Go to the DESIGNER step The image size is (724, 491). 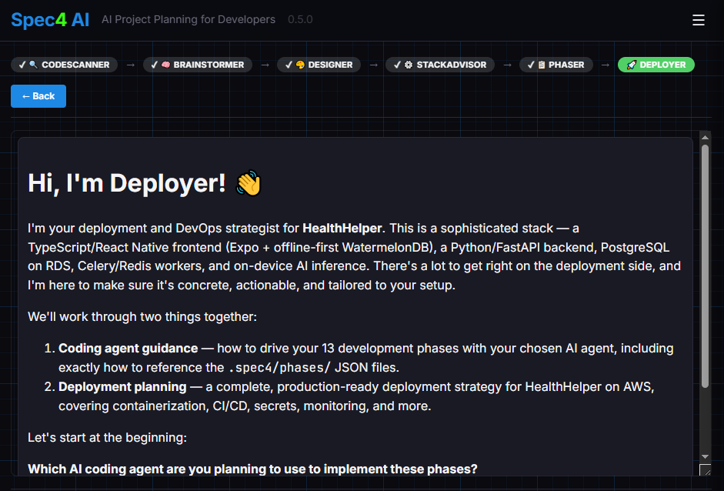click(x=319, y=65)
